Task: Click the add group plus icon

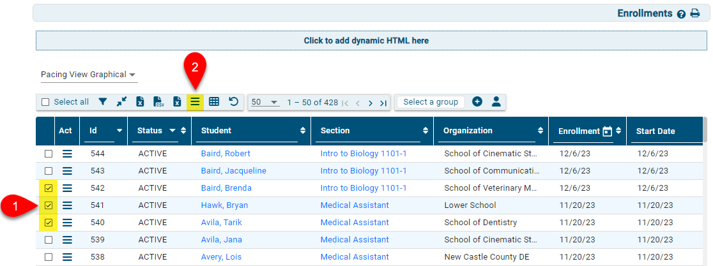Action: tap(477, 101)
